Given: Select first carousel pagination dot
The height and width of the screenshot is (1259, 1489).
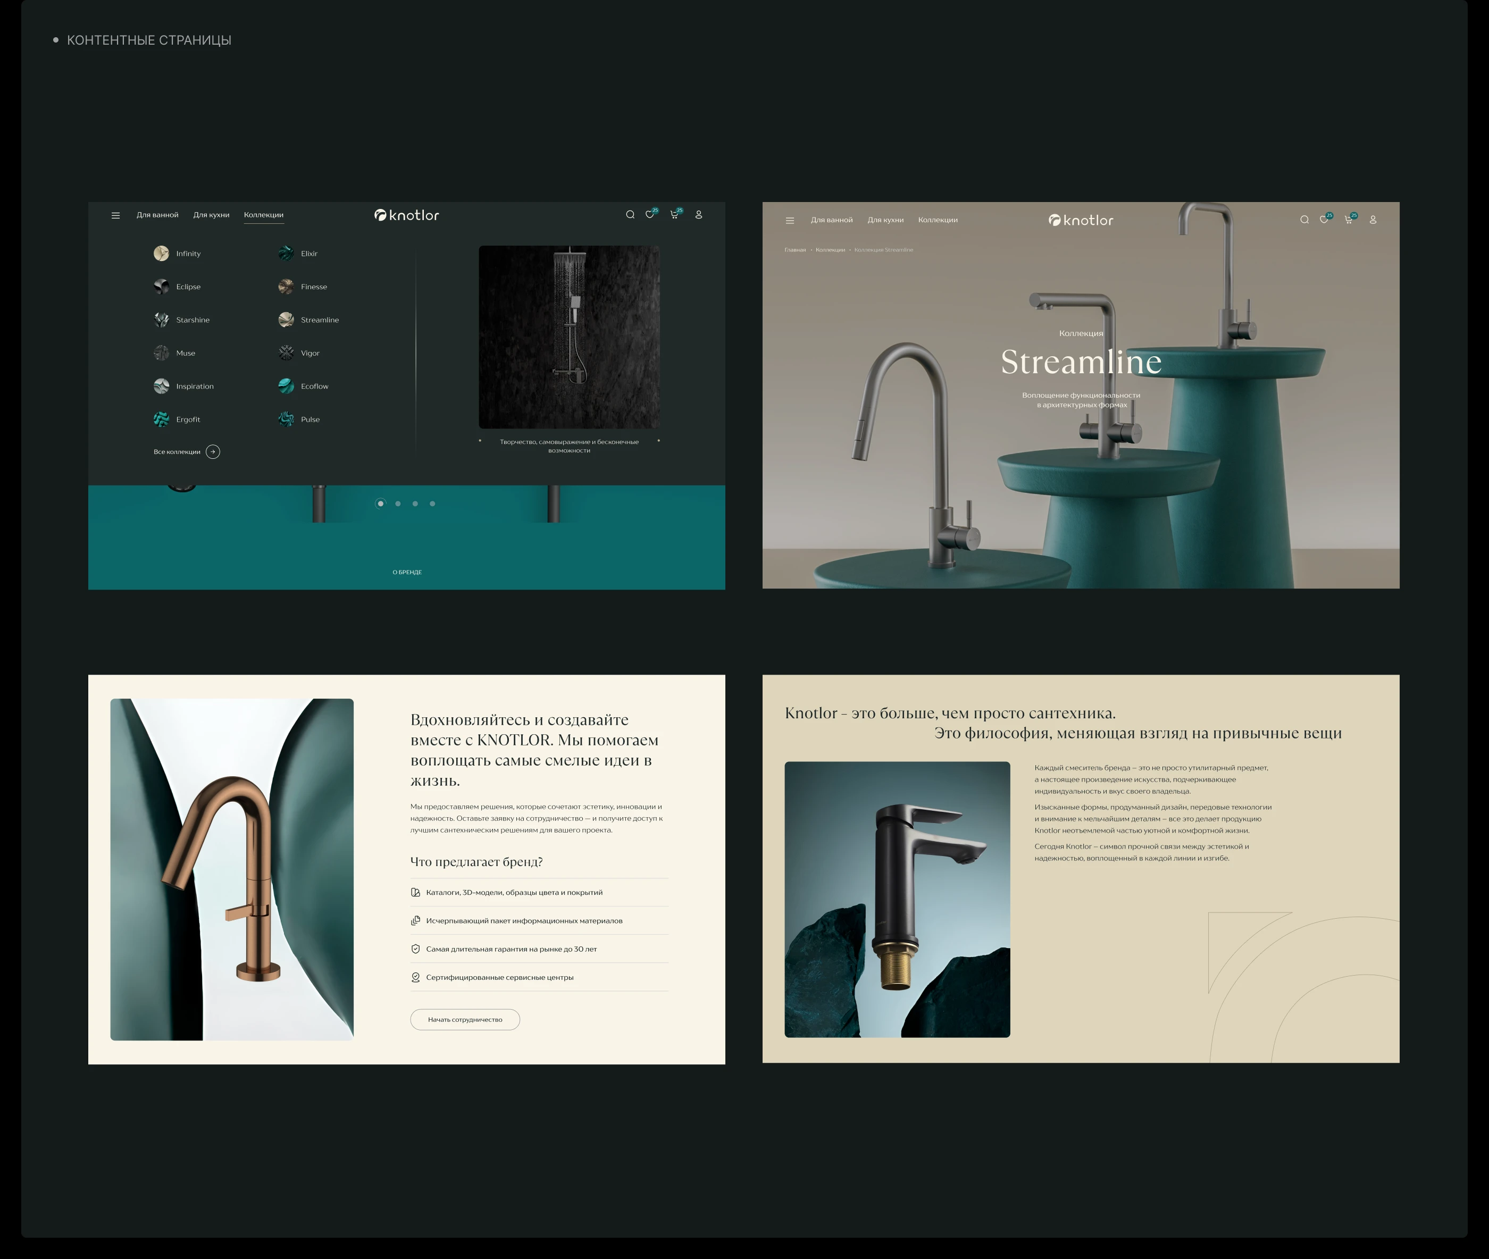Looking at the screenshot, I should 380,504.
